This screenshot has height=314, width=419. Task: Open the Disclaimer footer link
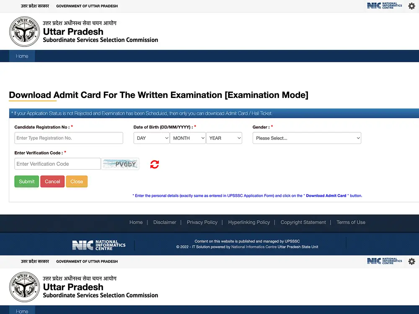(165, 222)
